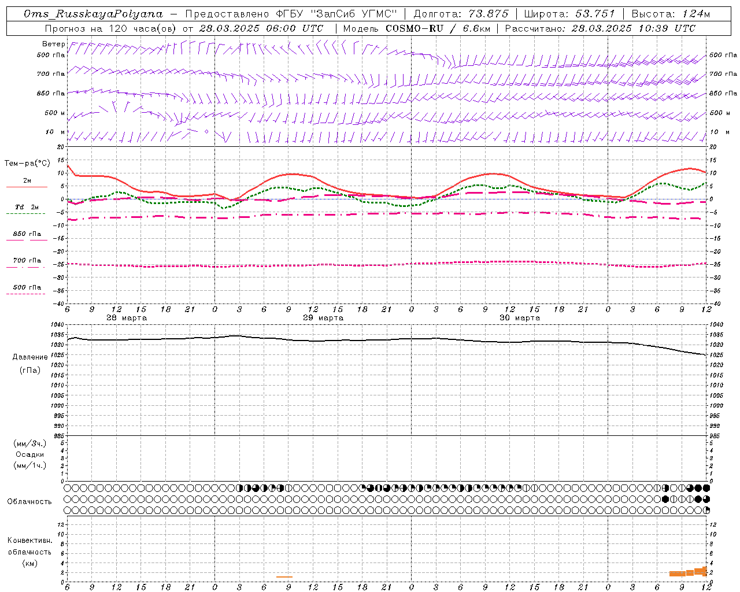Click the '(мм/3ч.)' precipitation unit label
Screen dimensions: 740x592
coord(30,443)
